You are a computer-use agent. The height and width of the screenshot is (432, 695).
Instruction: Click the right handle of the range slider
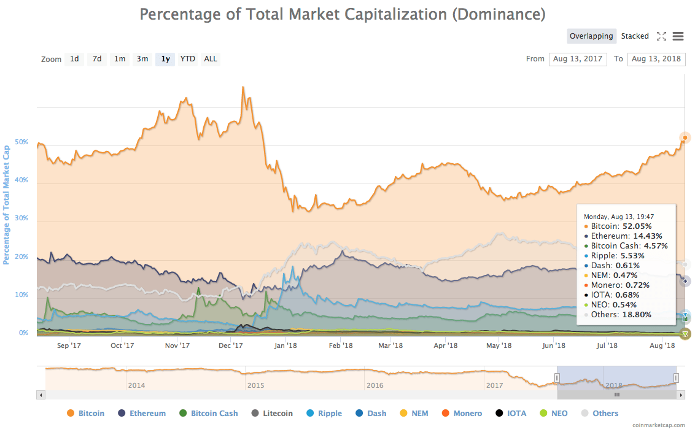[x=676, y=377]
